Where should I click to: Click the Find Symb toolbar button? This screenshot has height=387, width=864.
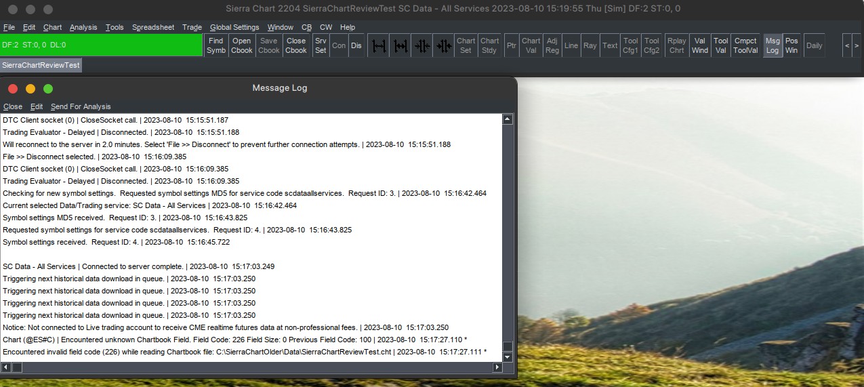(x=216, y=45)
